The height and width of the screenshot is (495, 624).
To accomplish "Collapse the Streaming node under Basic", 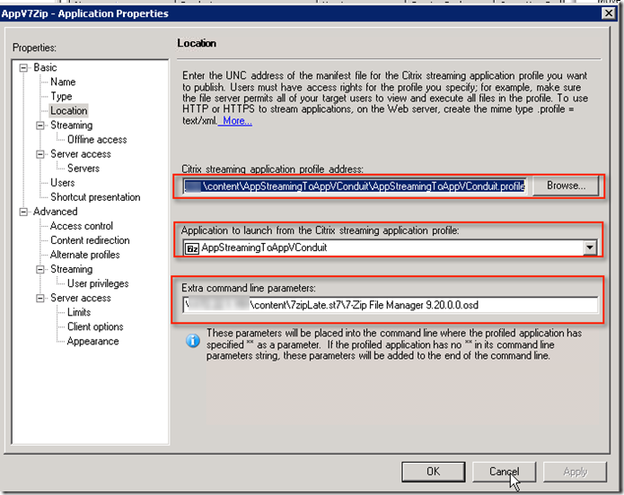I will point(40,126).
